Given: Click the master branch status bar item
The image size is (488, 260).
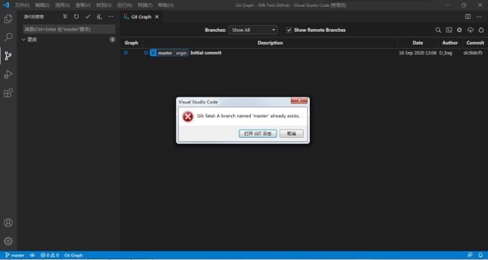Looking at the screenshot, I should (15, 255).
